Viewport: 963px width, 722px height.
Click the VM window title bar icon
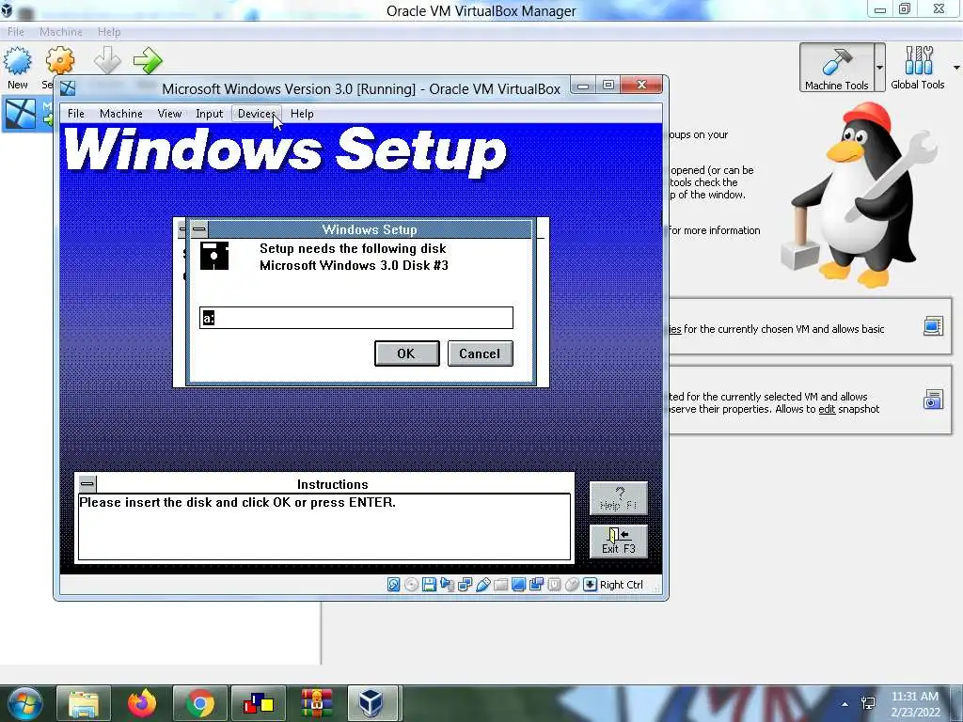tap(68, 88)
